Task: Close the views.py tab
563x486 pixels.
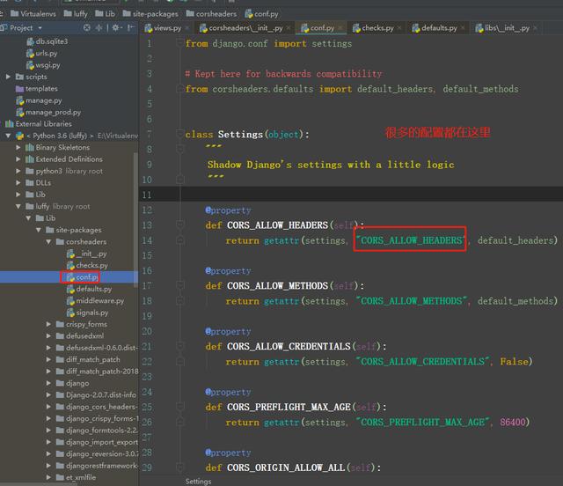Action: [x=187, y=28]
